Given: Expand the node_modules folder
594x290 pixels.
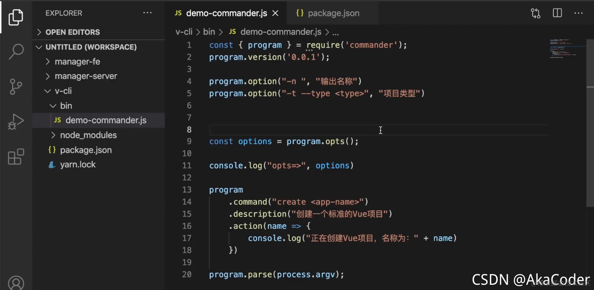Looking at the screenshot, I should click(99, 135).
